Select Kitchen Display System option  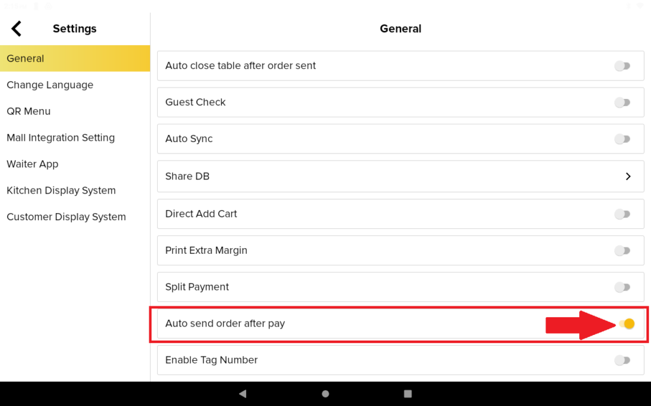tap(61, 190)
